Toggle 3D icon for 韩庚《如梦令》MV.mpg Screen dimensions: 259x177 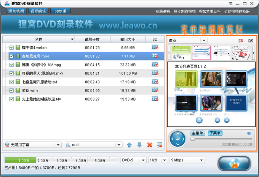click(x=155, y=65)
